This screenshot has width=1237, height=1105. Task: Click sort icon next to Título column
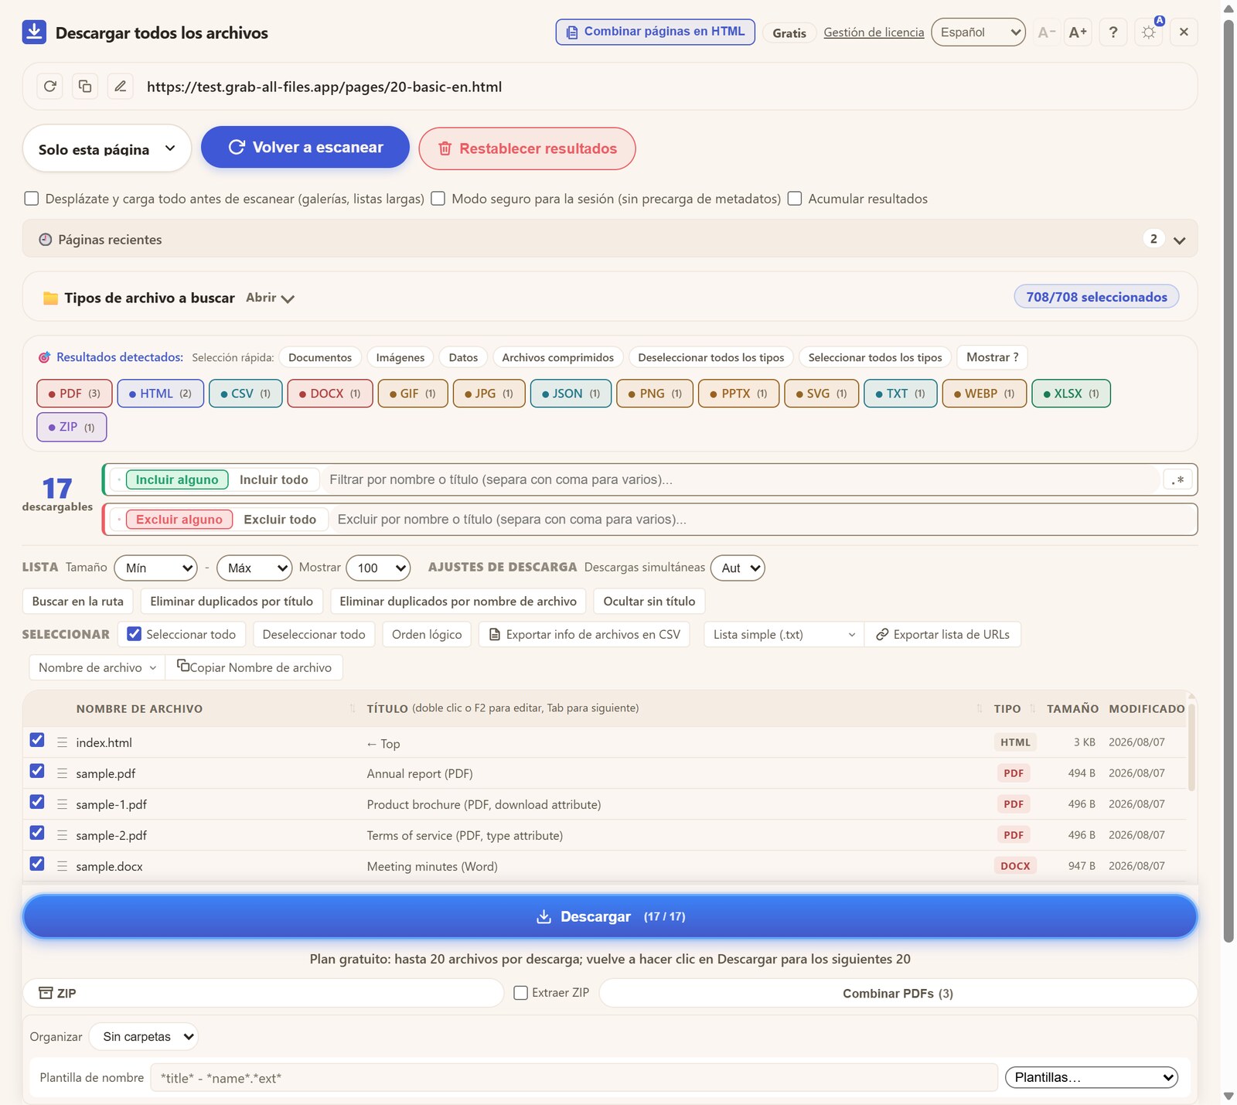pyautogui.click(x=980, y=708)
